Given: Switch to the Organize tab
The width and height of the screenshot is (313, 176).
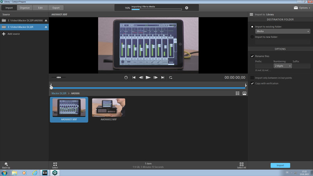Looking at the screenshot, I should click(25, 8).
